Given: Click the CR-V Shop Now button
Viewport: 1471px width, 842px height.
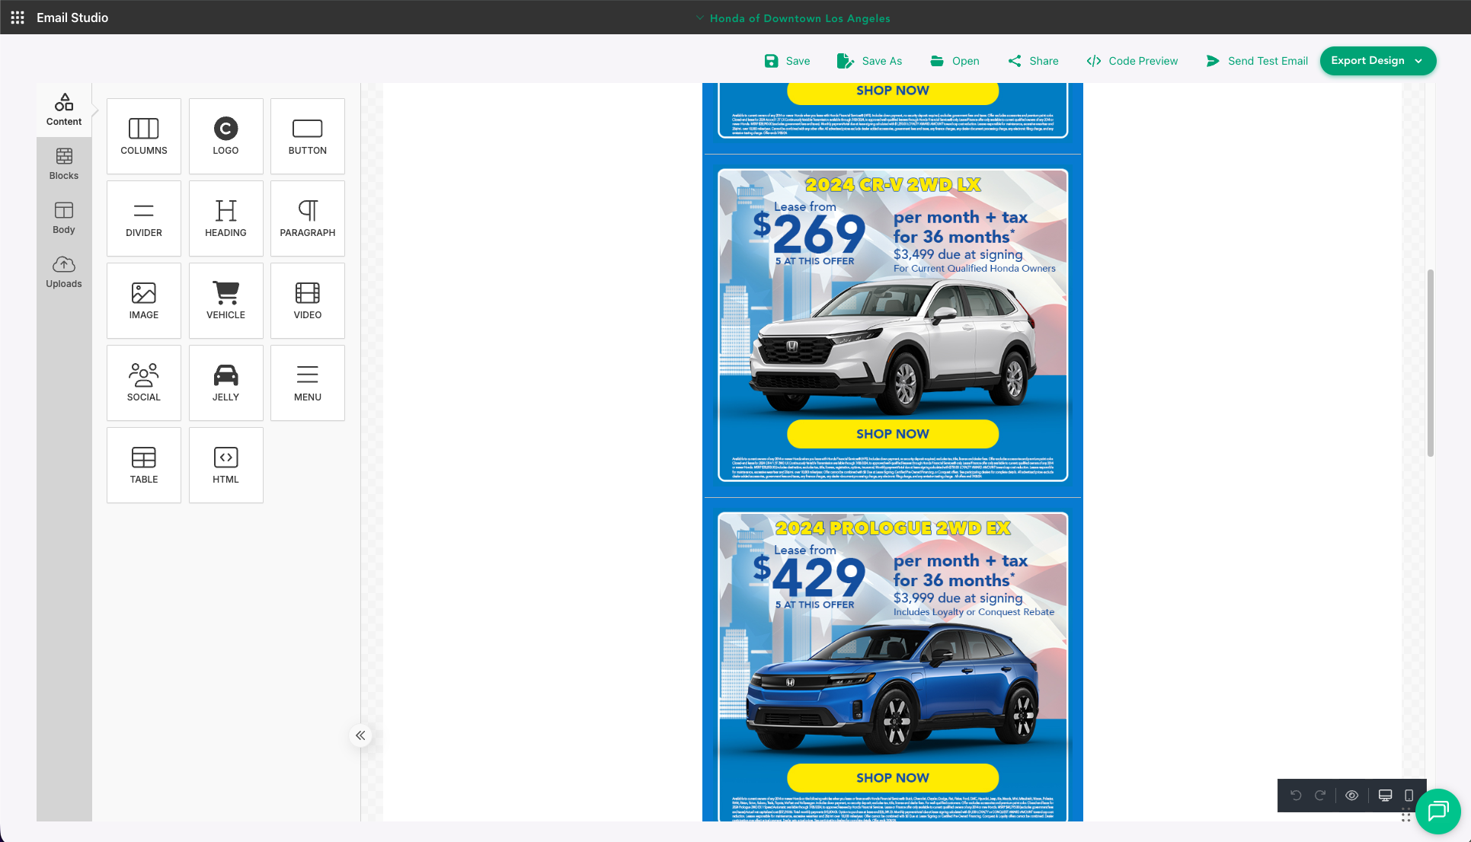Looking at the screenshot, I should (x=893, y=434).
